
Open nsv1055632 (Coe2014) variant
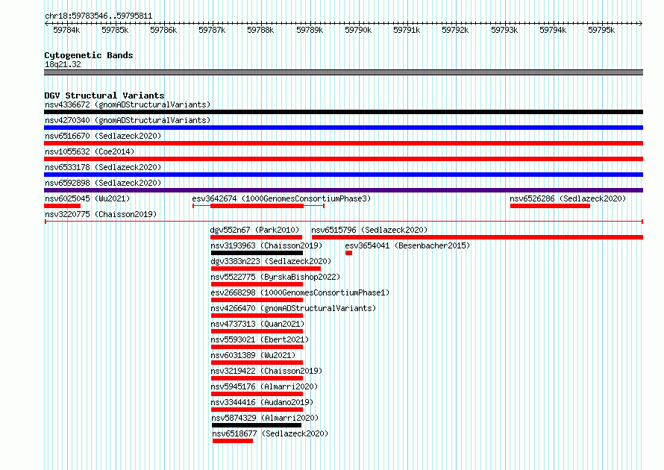(x=90, y=151)
